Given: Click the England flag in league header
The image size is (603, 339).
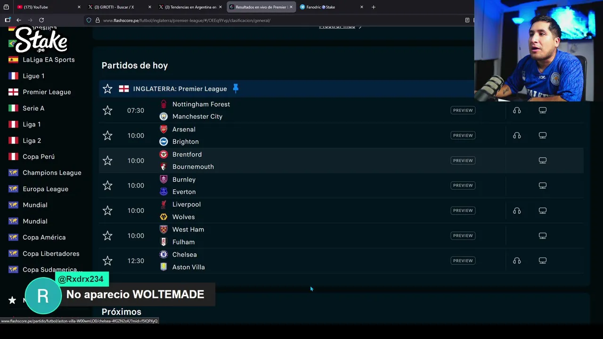Looking at the screenshot, I should point(124,89).
